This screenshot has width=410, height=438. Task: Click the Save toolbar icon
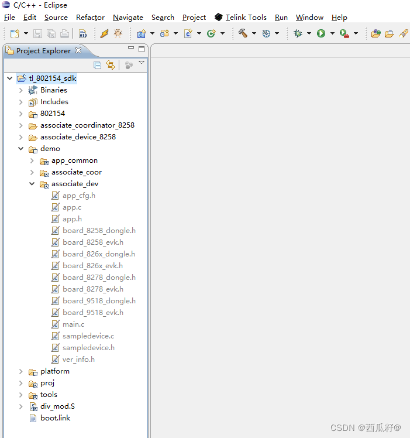pyautogui.click(x=37, y=33)
